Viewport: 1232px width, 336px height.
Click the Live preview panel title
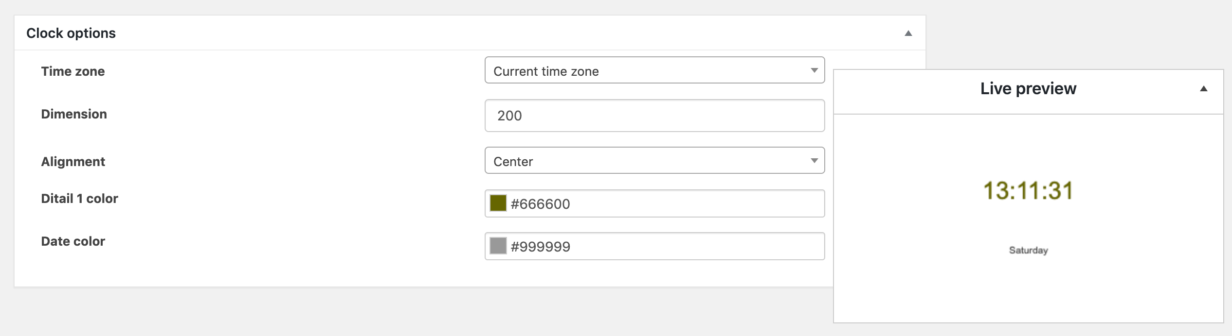click(x=1028, y=88)
